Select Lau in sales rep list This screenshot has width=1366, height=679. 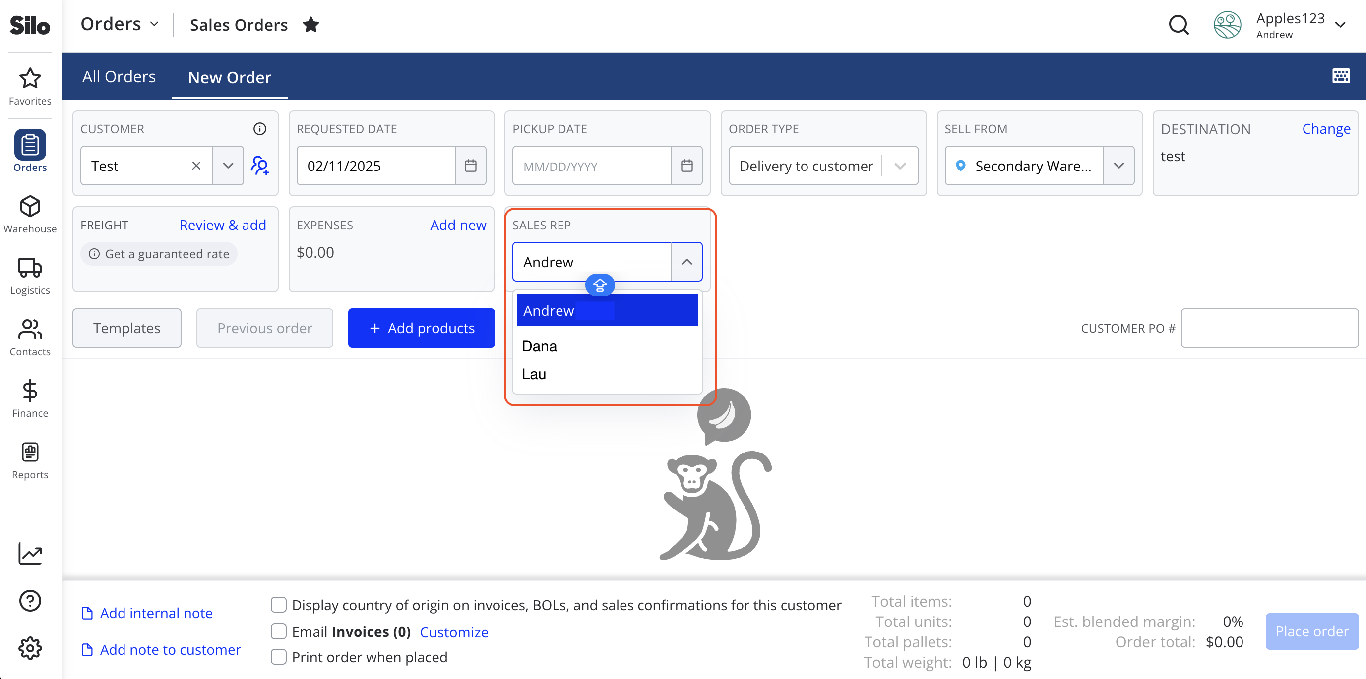607,374
